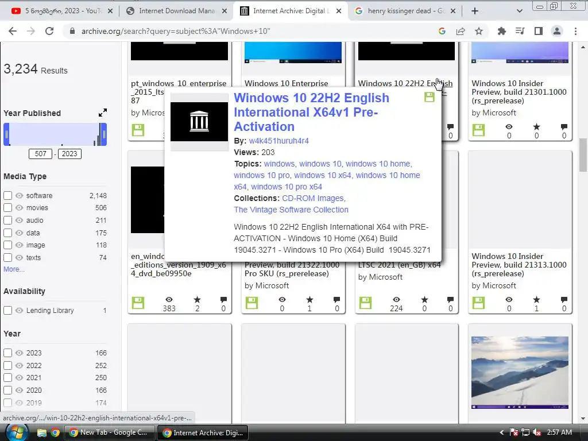Check the 2021 year checkbox

click(x=8, y=378)
